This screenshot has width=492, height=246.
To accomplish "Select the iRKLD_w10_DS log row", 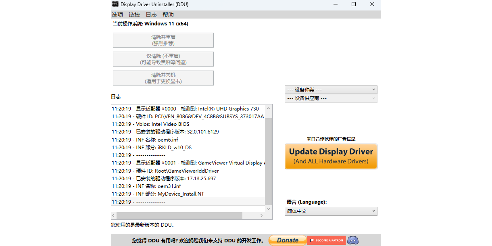I will coord(188,147).
